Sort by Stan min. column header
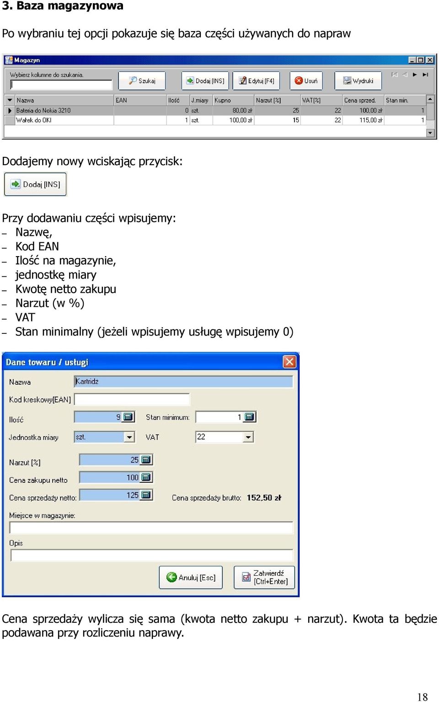This screenshot has width=439, height=702. [405, 100]
